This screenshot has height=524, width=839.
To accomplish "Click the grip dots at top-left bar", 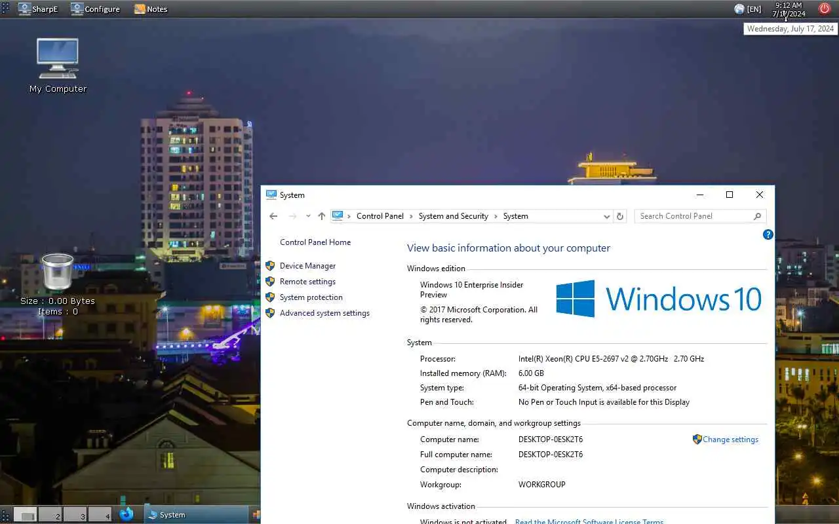I will tap(5, 9).
